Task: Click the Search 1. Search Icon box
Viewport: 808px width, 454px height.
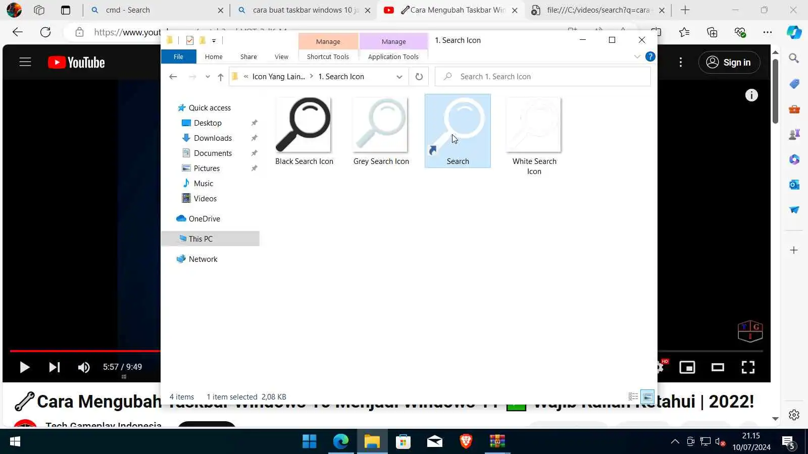Action: pyautogui.click(x=542, y=77)
